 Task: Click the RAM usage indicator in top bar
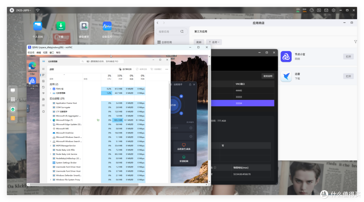[x=304, y=10]
